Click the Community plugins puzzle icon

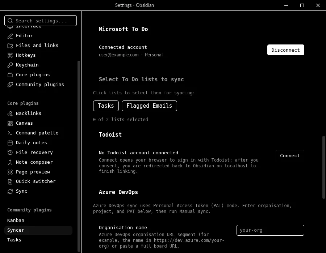pyautogui.click(x=10, y=85)
